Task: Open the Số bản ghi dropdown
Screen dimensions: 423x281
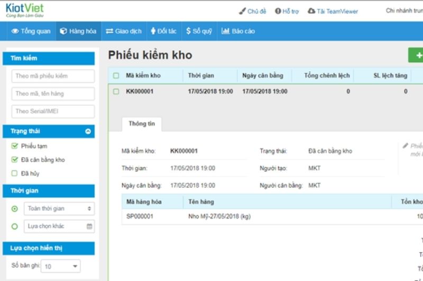Action: pos(61,266)
